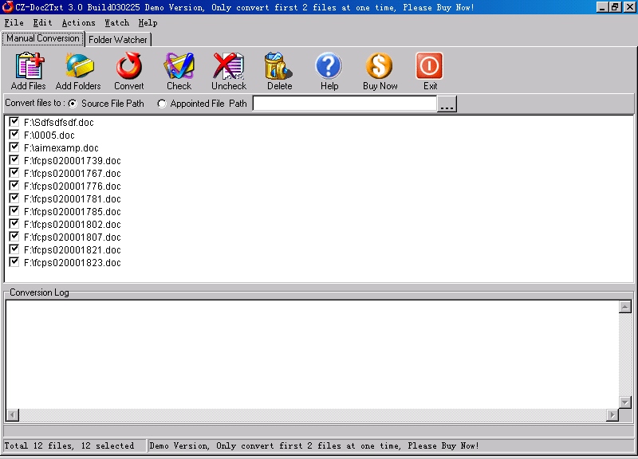Viewport: 638px width, 459px height.
Task: Uncheck the F:\Sdfsdfsdf.doc checkbox
Action: click(x=14, y=122)
